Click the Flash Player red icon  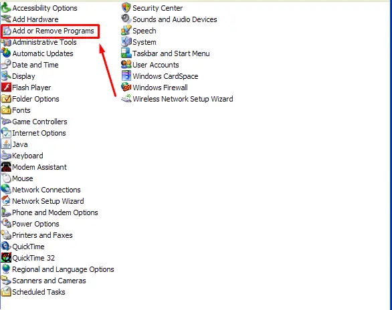pos(6,88)
